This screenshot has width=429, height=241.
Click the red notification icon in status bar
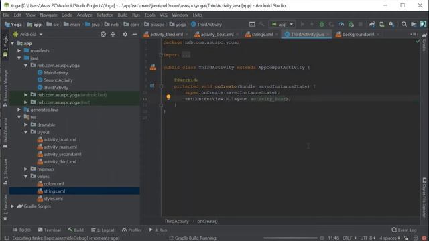[424, 238]
